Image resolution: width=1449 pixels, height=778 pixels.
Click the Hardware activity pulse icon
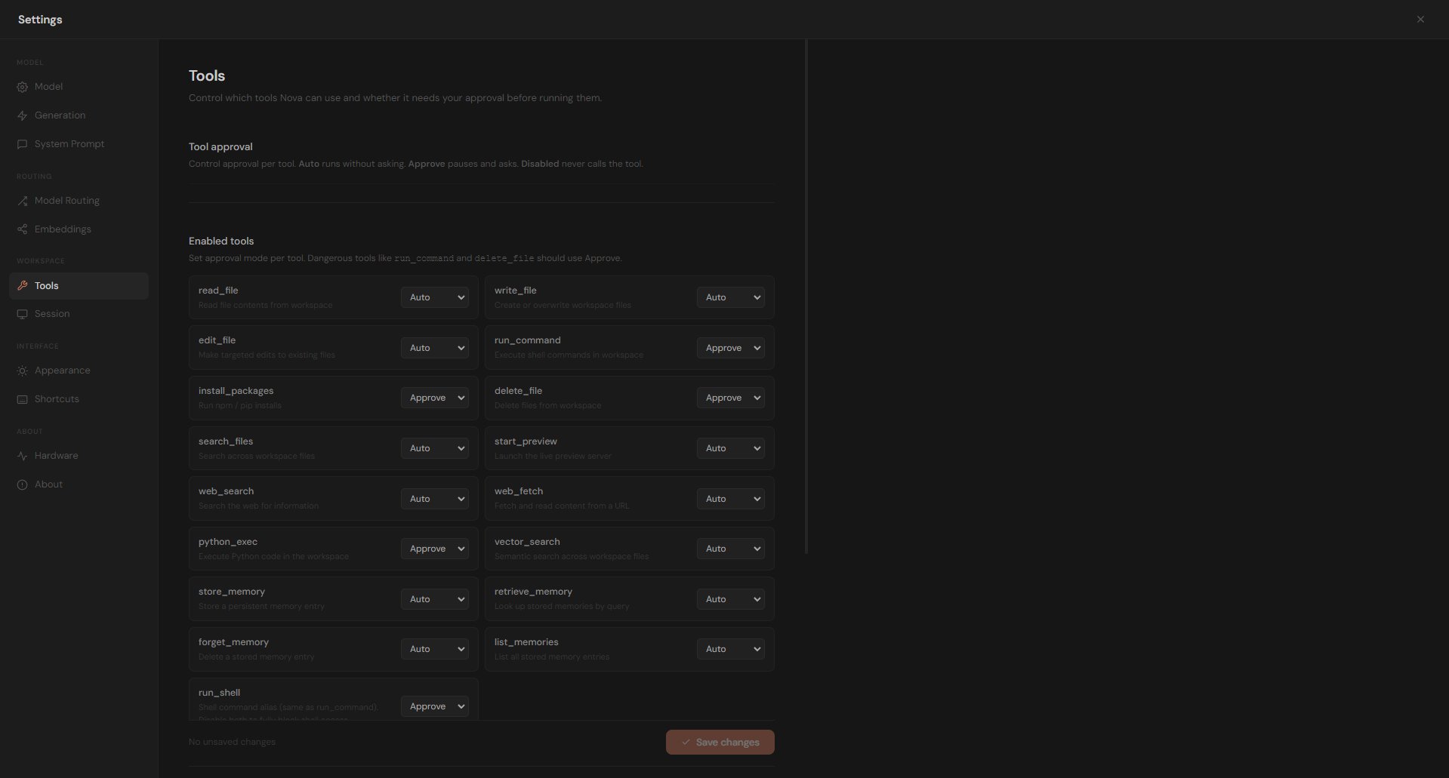[x=23, y=456]
